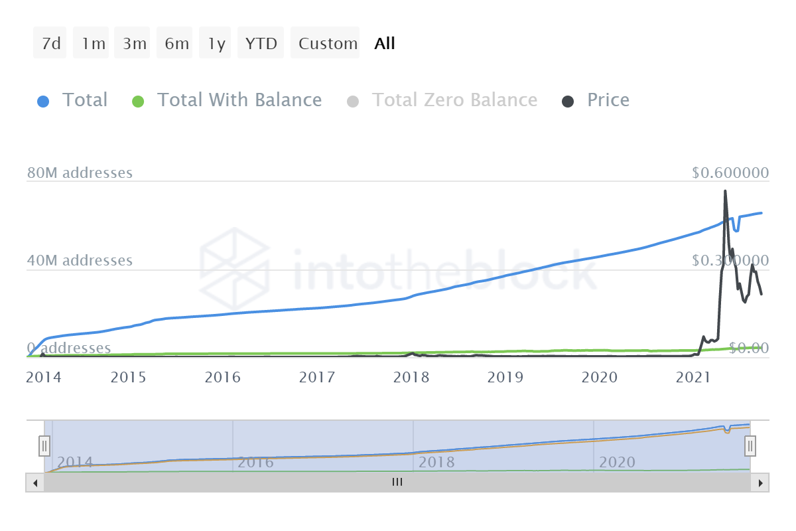
Task: Toggle the blue Total series legend dot
Action: (x=42, y=102)
